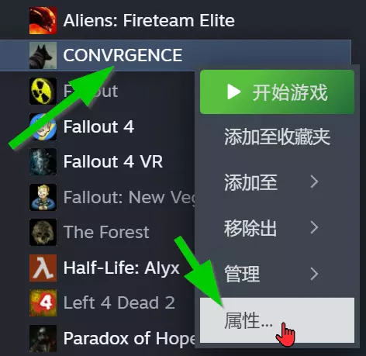Expand the 添加至 submenu arrow
This screenshot has width=366, height=356.
coord(314,181)
